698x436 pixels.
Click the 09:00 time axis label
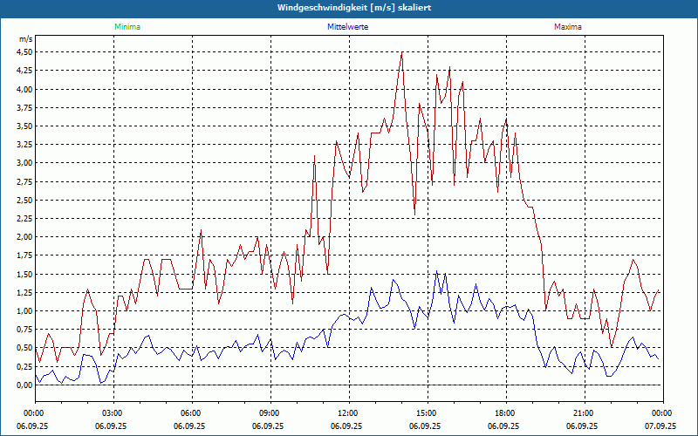click(268, 413)
